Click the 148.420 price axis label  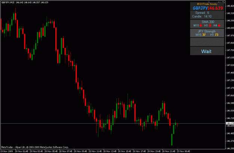click(x=230, y=6)
